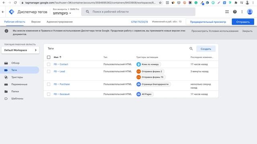Click Просмотреть Условия использования link
Viewport: 257px width, 144px height.
[215, 31]
